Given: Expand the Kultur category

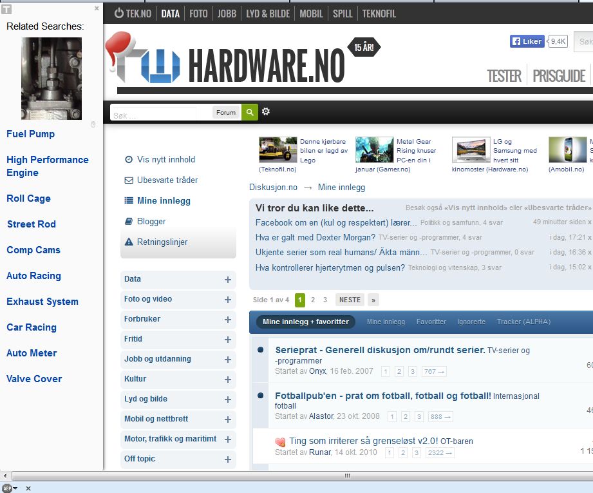Looking at the screenshot, I should tap(228, 380).
